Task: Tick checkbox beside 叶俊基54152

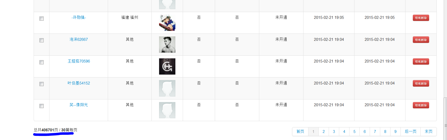Action: pos(42,84)
